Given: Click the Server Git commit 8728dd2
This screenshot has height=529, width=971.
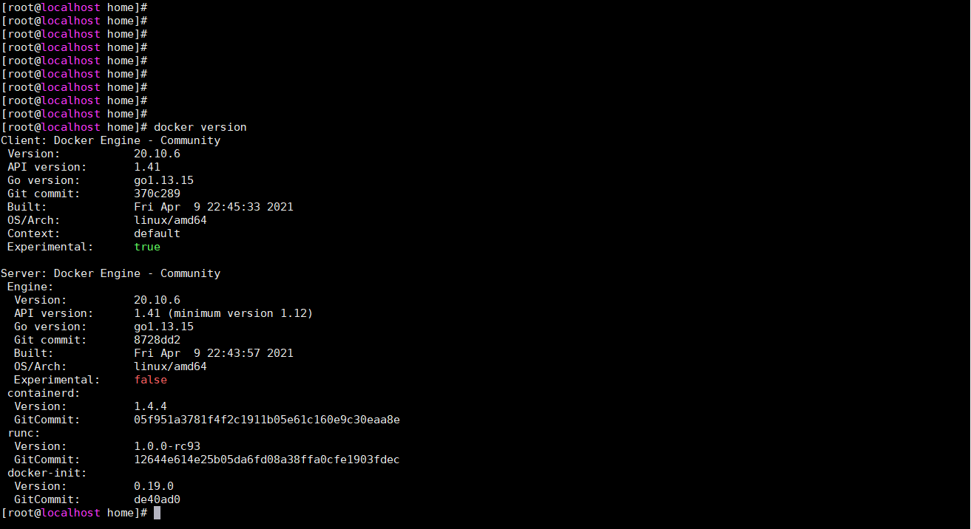Looking at the screenshot, I should [157, 340].
